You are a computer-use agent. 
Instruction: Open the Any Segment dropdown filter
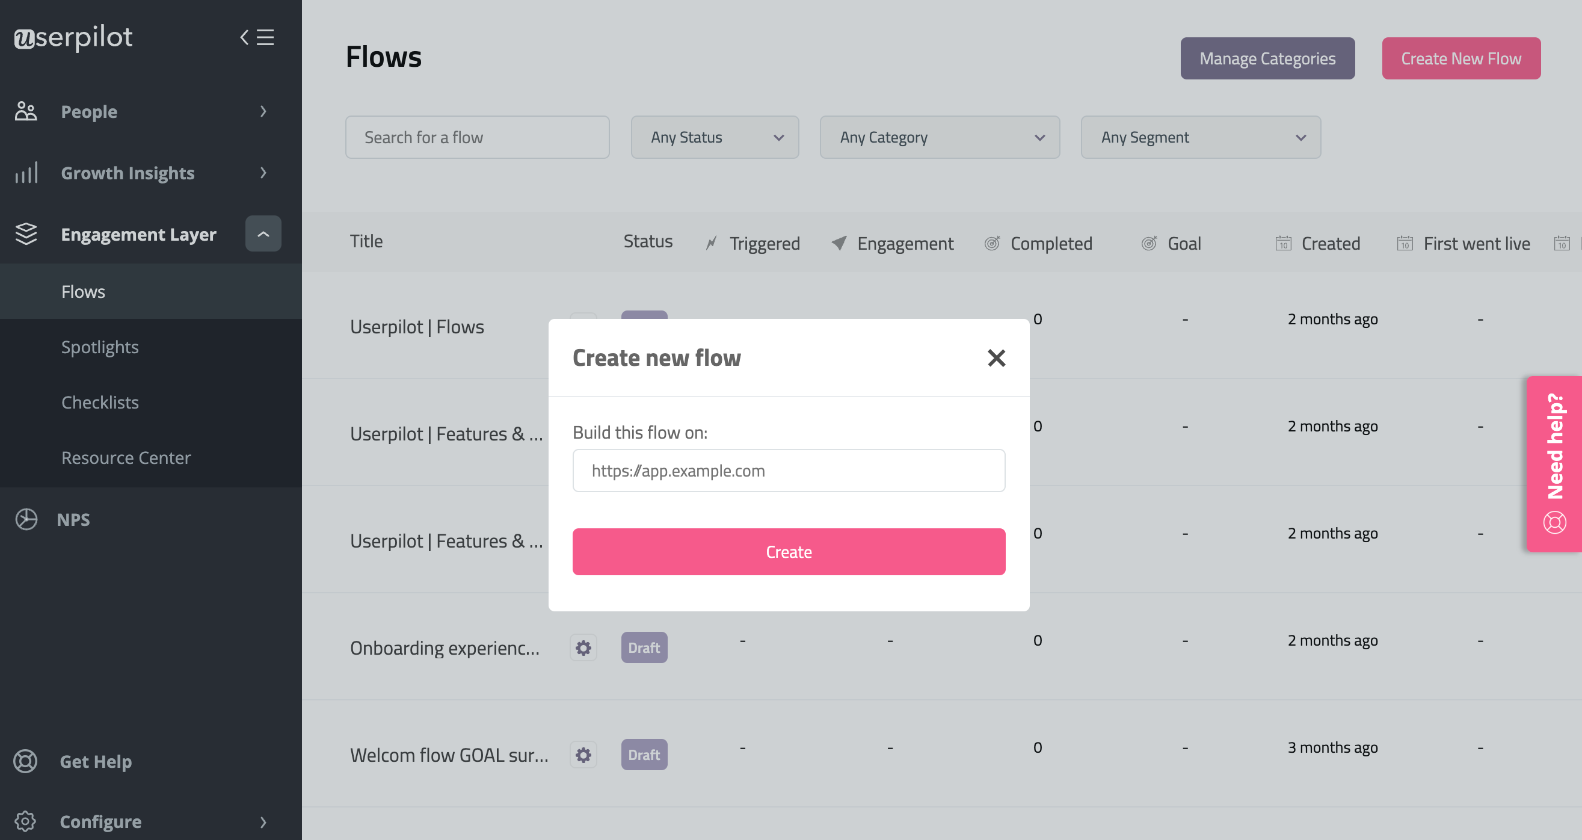pos(1200,137)
